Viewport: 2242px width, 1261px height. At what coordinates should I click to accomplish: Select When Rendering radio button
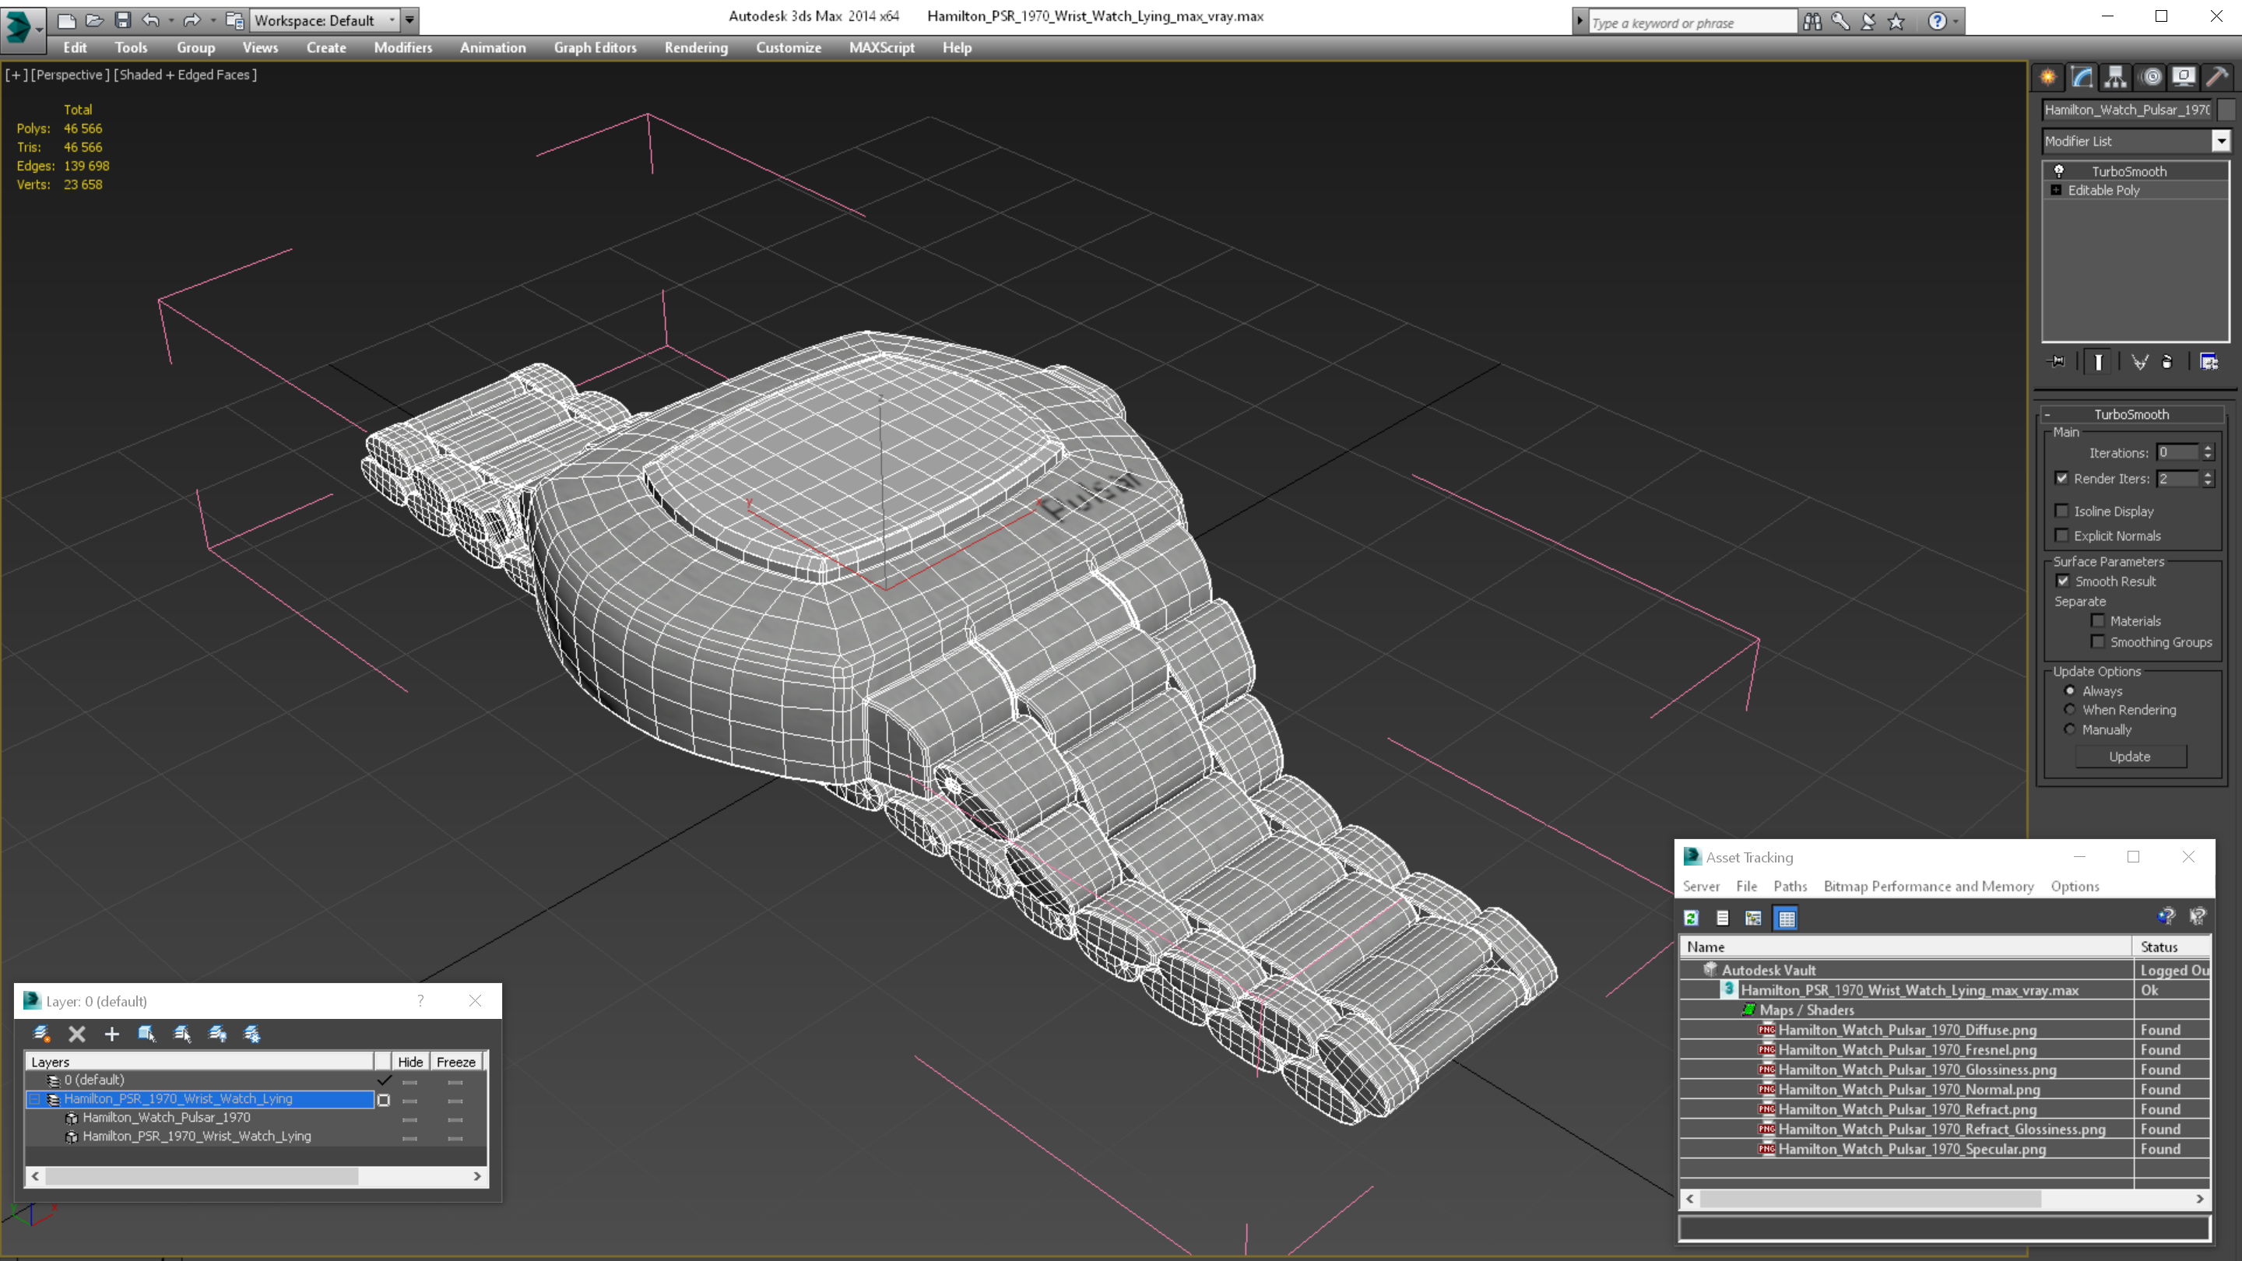point(2071,709)
